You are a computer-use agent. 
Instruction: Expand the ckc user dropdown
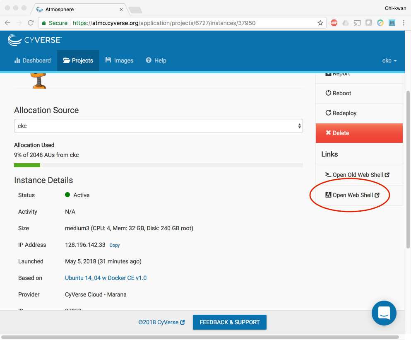[389, 60]
